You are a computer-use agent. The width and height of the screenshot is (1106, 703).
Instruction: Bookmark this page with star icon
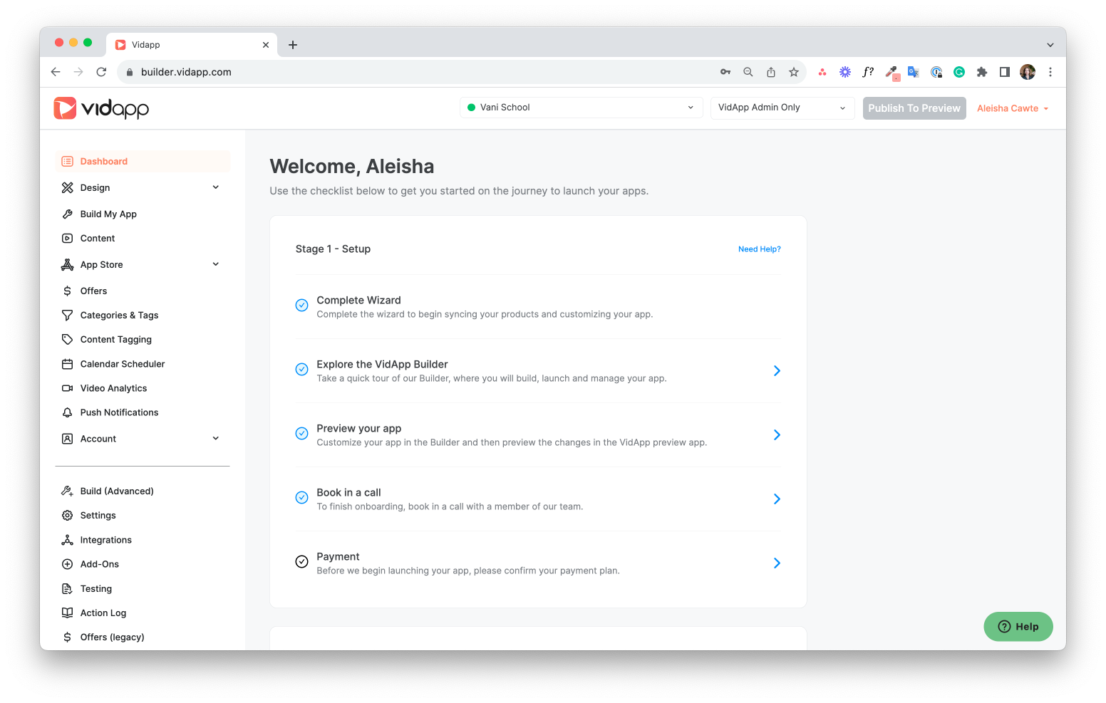coord(793,72)
